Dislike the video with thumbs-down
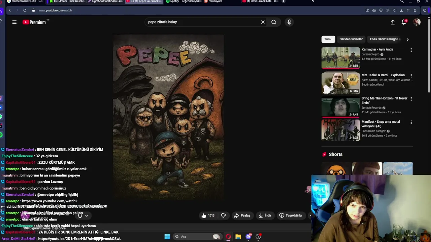The height and width of the screenshot is (242, 431). tap(223, 215)
